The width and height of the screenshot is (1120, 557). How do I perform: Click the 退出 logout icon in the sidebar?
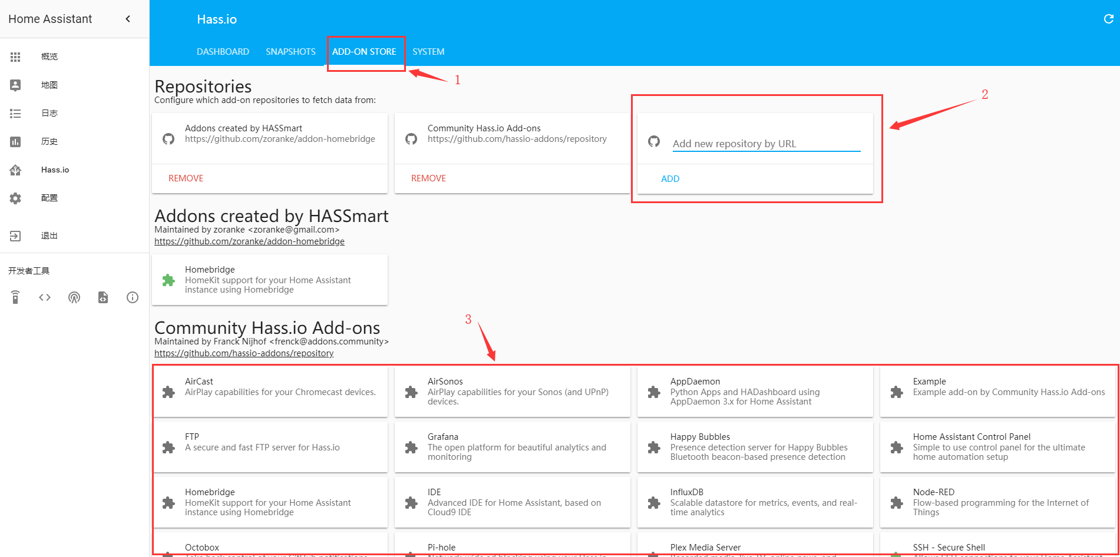pyautogui.click(x=15, y=236)
